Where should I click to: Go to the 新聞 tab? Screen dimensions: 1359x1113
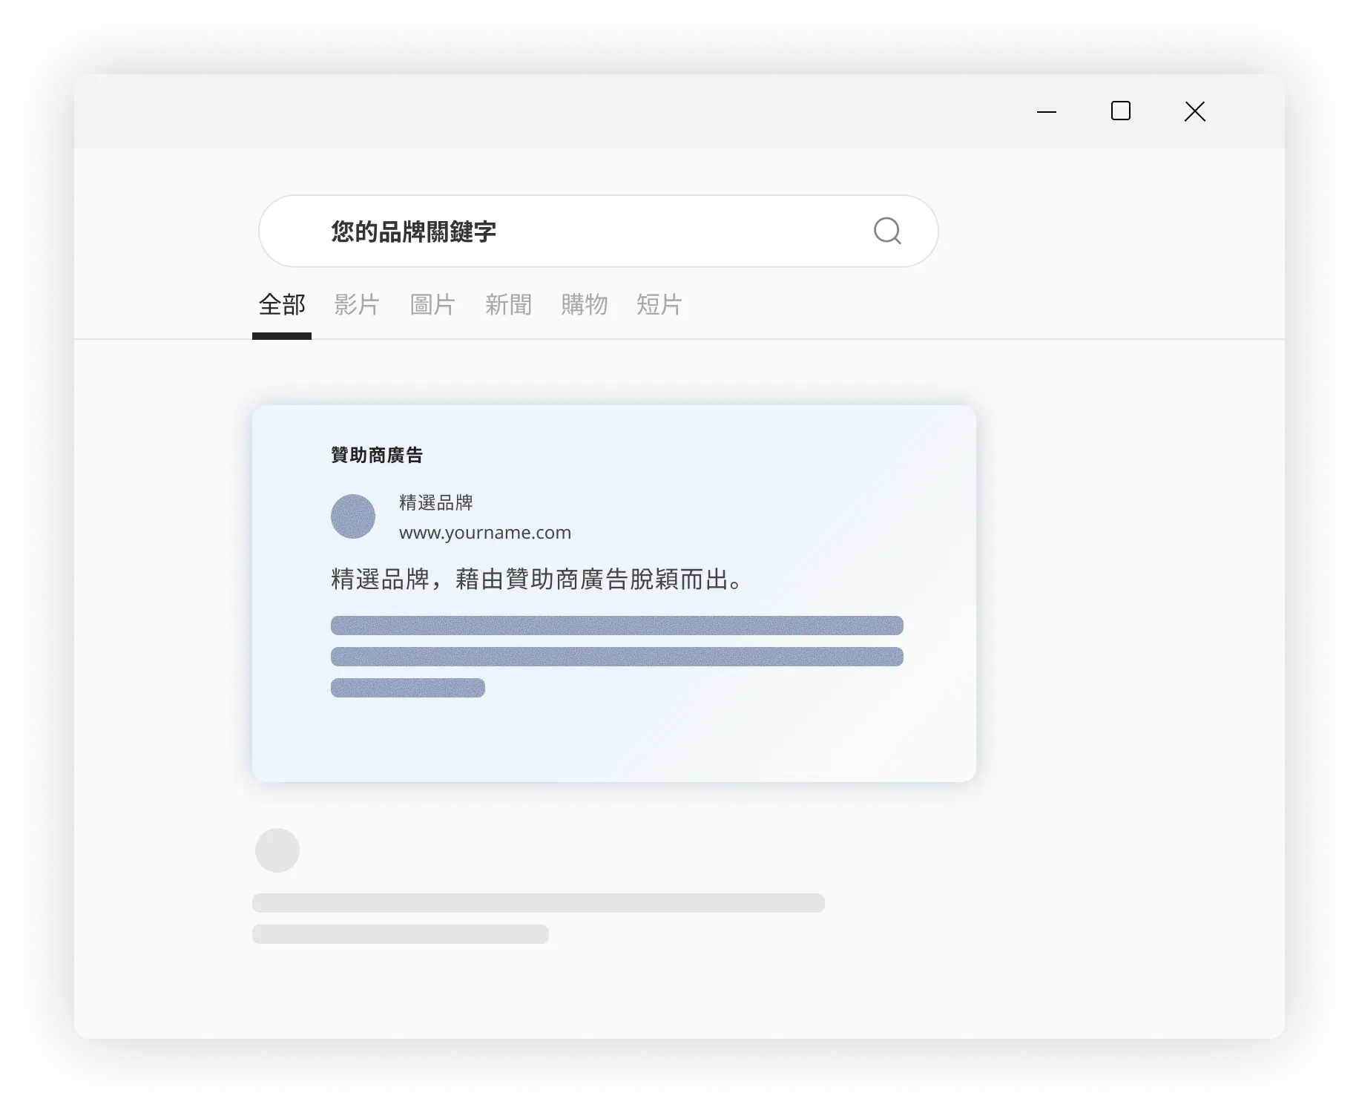click(508, 305)
